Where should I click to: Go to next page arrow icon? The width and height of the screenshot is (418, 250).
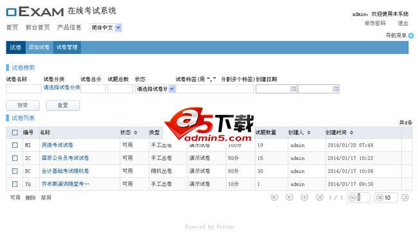coord(304,197)
